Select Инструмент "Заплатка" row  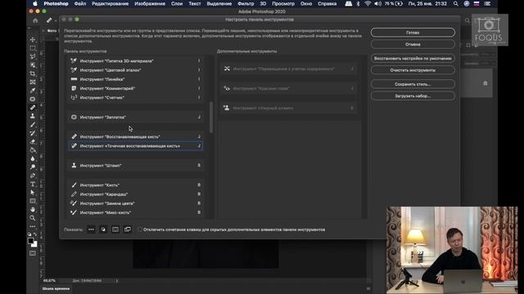(x=135, y=117)
